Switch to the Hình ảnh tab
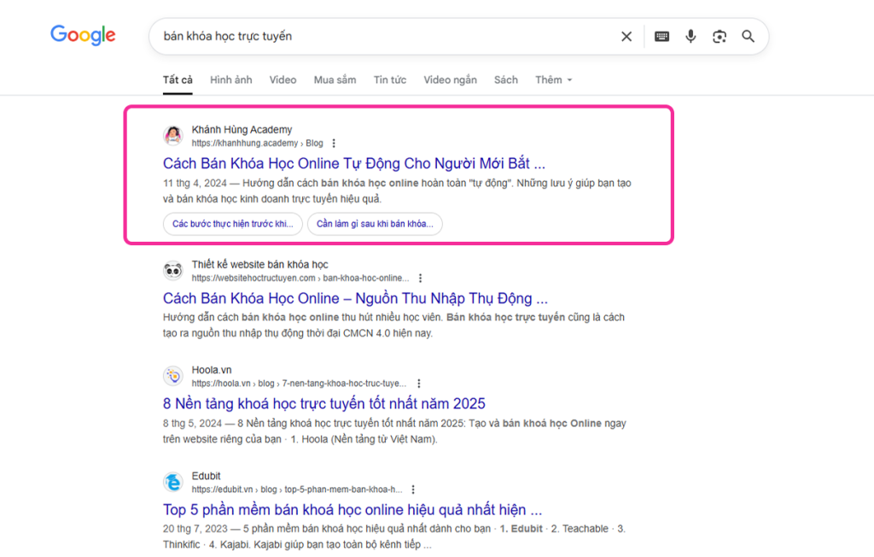This screenshot has height=557, width=874. click(230, 79)
